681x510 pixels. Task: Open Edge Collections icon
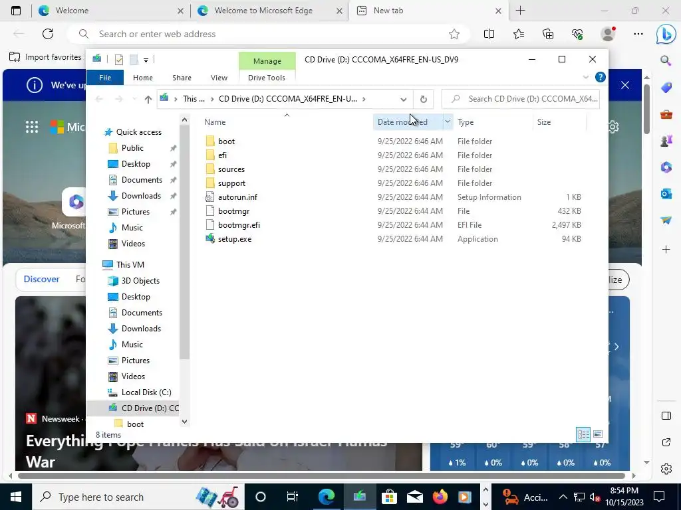click(x=548, y=34)
